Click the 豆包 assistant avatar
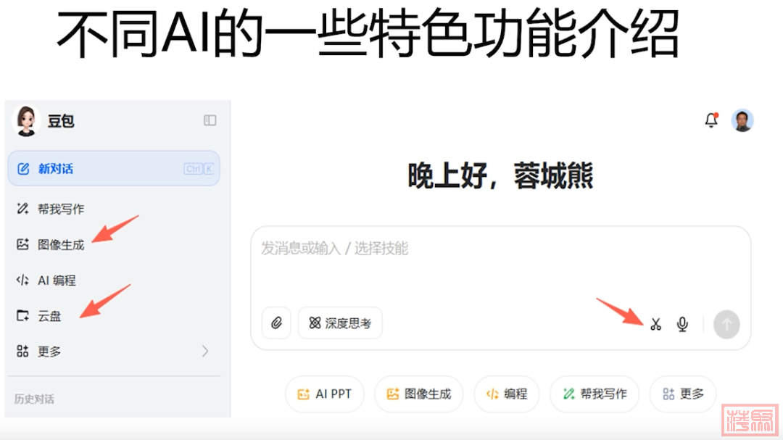The image size is (783, 440). point(26,121)
